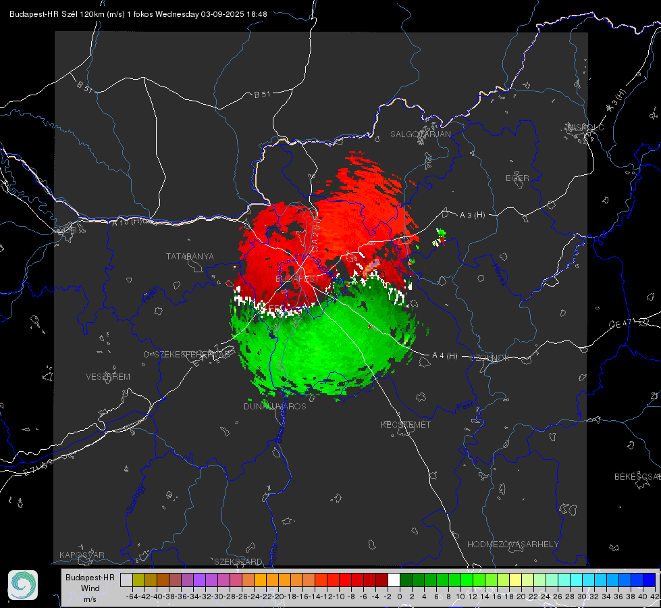Click the TATABÁNYA city label
Viewport: 661px width, 608px height.
point(190,256)
